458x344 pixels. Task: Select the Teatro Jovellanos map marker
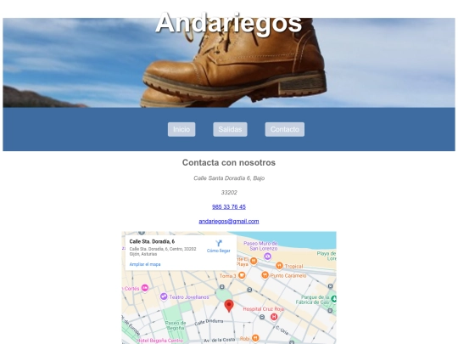tap(164, 296)
